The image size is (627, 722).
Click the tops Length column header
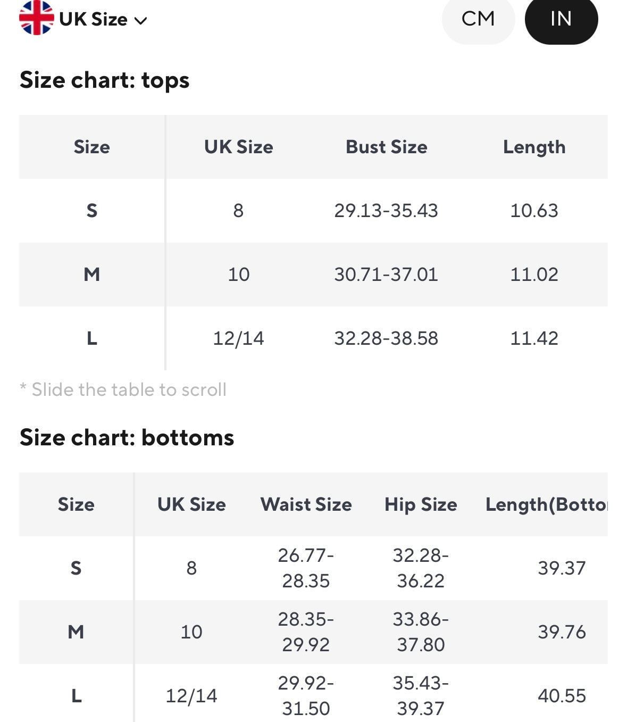point(534,147)
